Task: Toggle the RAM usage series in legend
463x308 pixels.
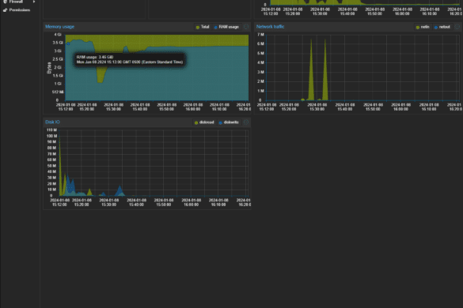Action: pos(226,27)
